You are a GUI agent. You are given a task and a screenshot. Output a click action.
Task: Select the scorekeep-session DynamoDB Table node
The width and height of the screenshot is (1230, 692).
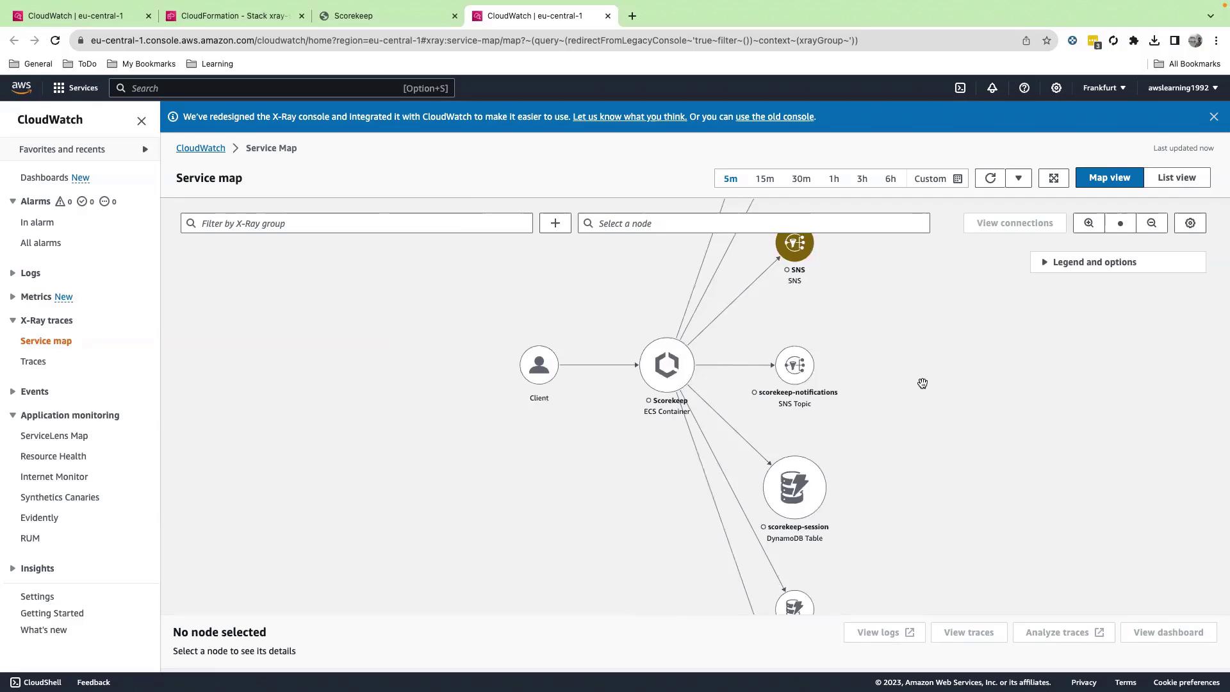pos(794,488)
